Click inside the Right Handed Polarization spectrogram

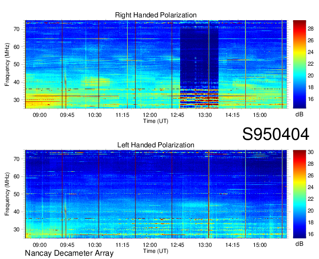[156, 64]
